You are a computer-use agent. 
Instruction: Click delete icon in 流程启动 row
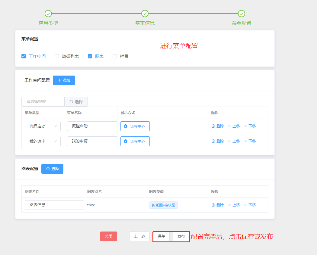213,126
